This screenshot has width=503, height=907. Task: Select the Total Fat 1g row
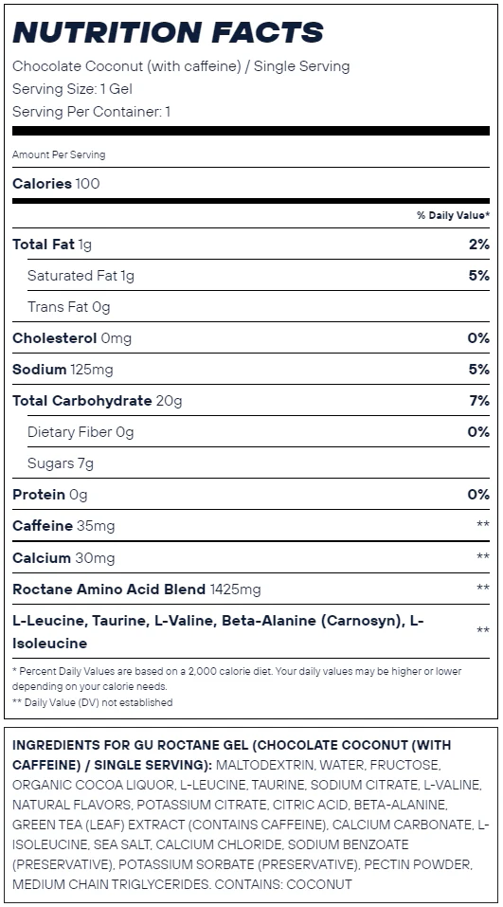251,245
